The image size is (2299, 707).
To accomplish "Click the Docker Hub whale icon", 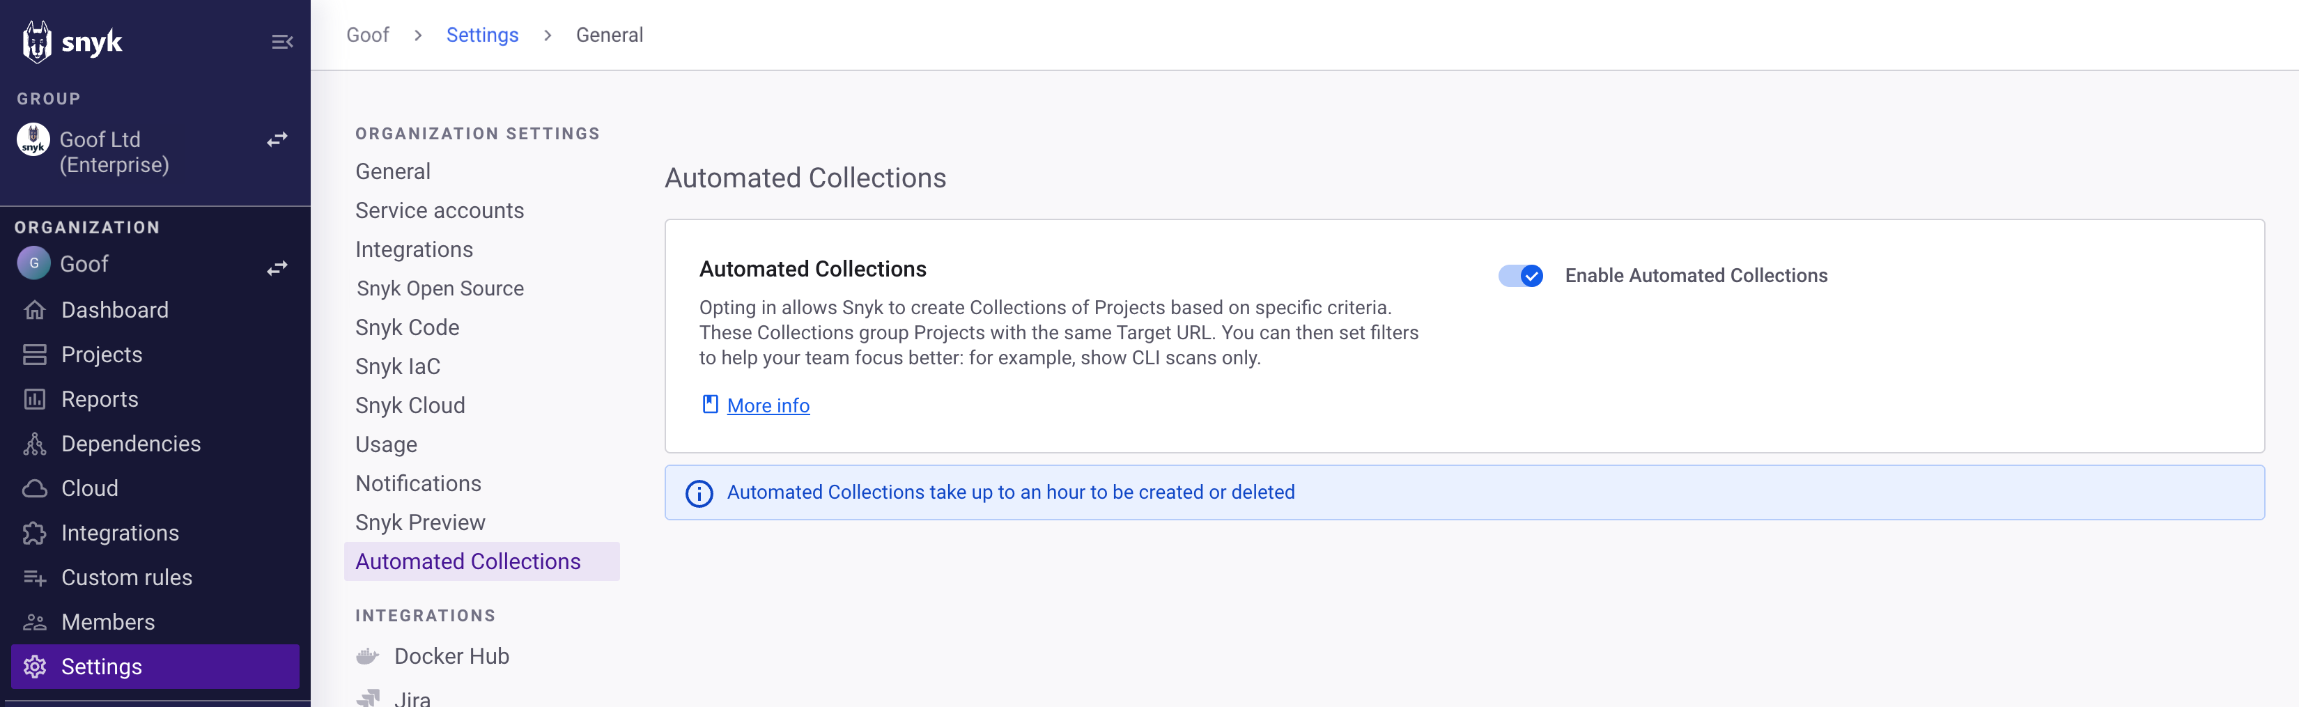I will [368, 655].
